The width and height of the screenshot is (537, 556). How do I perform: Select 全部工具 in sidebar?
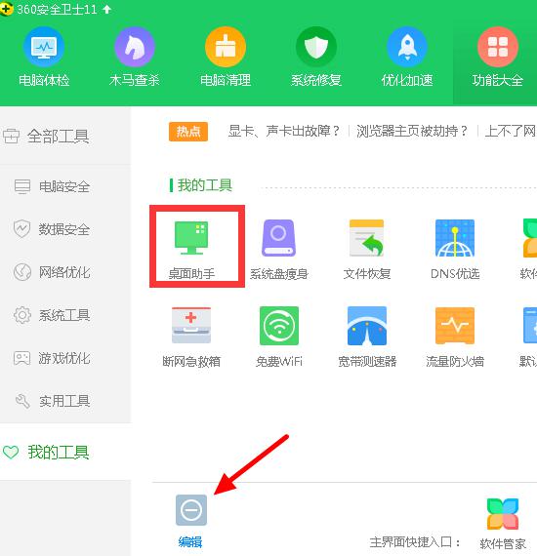point(65,137)
